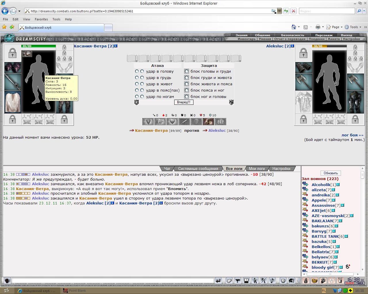Click the Умения game menu link

coord(264,39)
